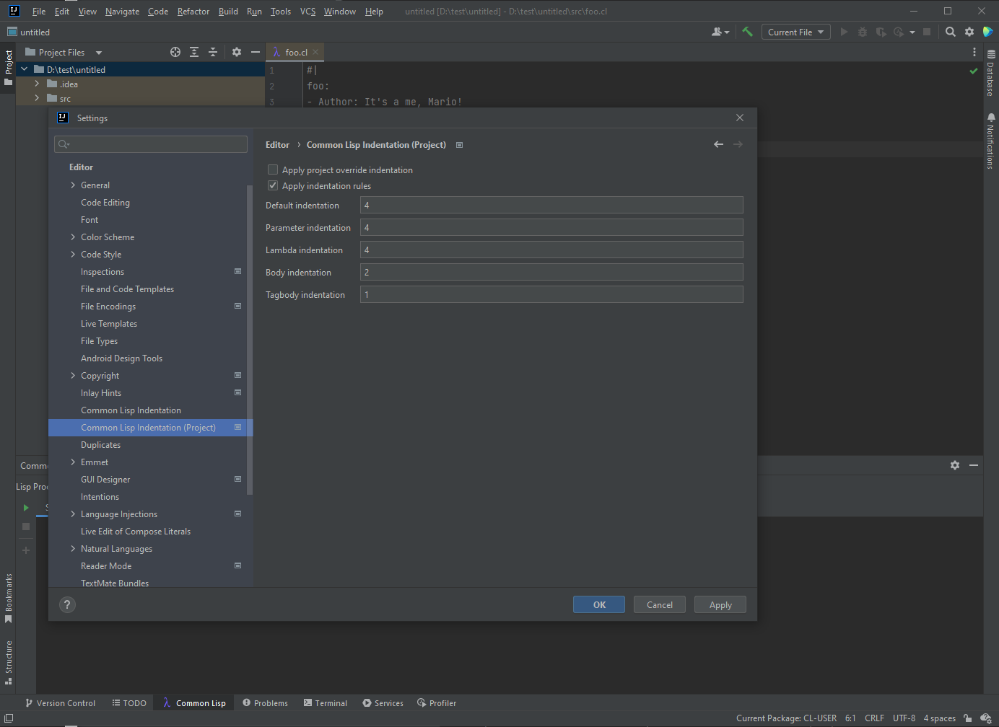Uncheck Apply indentation rules
Viewport: 999px width, 727px height.
pyautogui.click(x=273, y=186)
